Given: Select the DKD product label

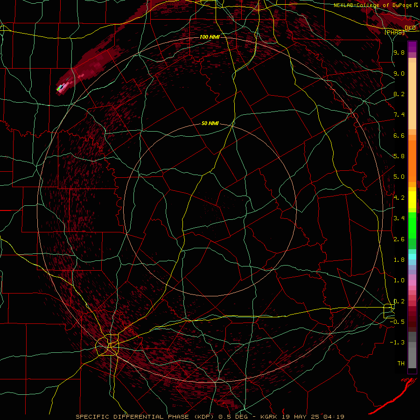Looking at the screenshot, I should point(410,28).
